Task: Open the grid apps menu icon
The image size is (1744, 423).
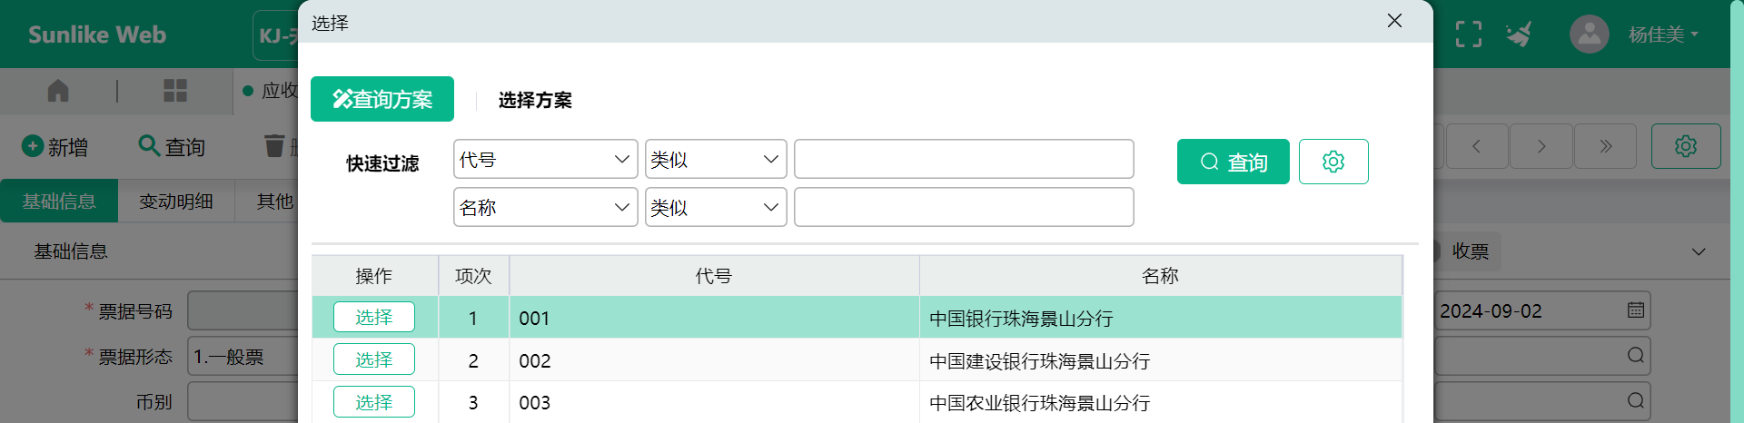Action: 175,91
